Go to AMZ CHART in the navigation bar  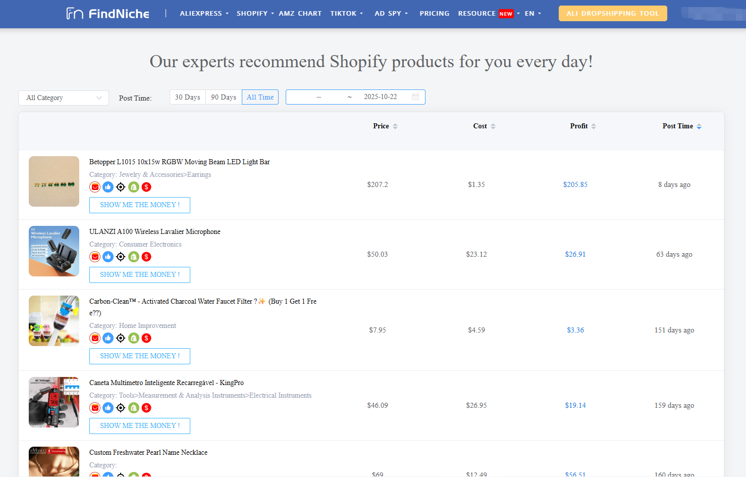coord(300,14)
